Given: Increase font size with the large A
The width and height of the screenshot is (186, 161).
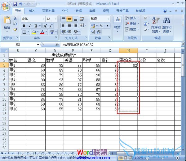Looking at the screenshot, I should [45, 26].
